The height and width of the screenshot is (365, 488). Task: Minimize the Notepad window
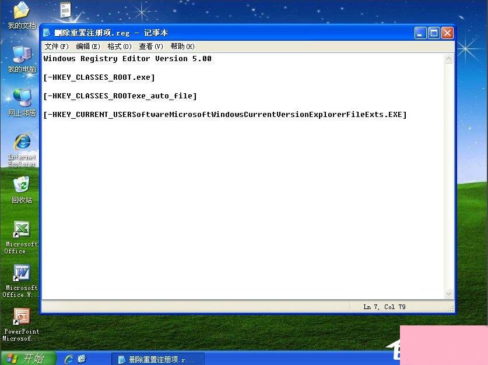coord(420,33)
